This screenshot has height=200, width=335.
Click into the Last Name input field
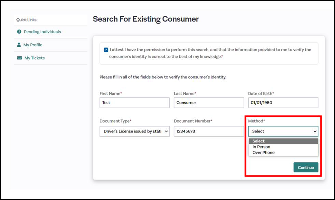pyautogui.click(x=209, y=103)
